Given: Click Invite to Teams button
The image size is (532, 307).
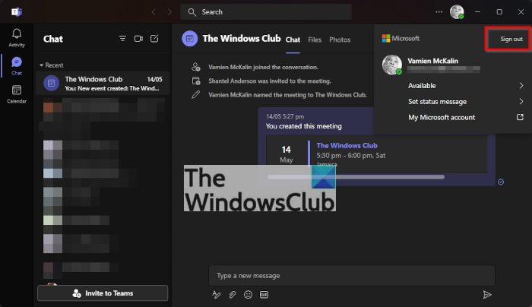Looking at the screenshot, I should [x=103, y=293].
